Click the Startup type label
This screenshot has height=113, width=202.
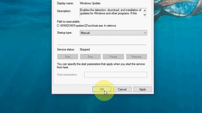point(64,33)
